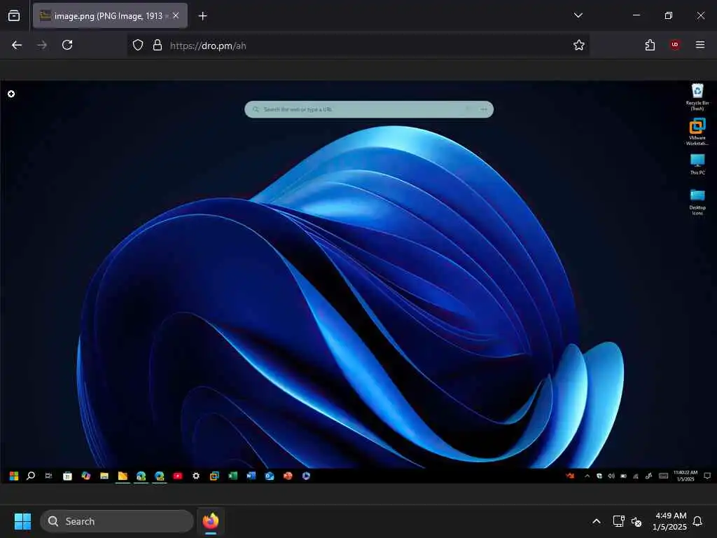This screenshot has width=717, height=538.
Task: Open the network status icon in outer tray
Action: (x=618, y=521)
